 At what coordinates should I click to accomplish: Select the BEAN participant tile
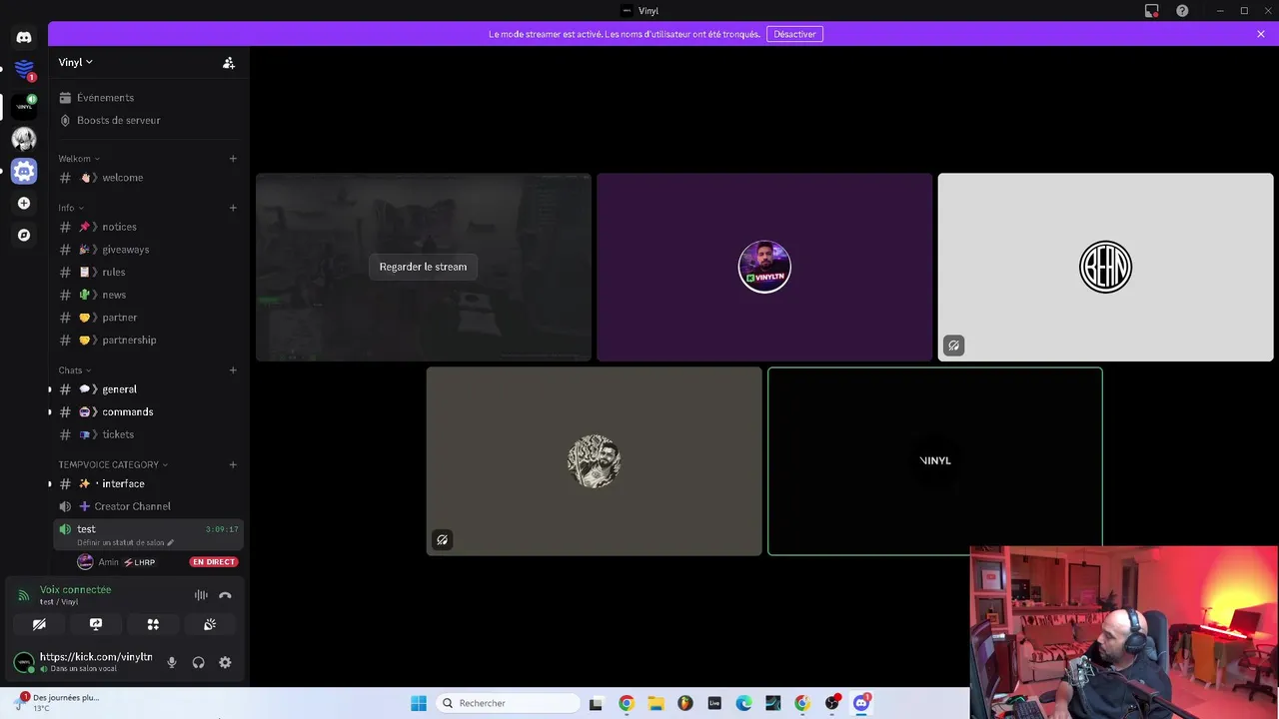click(1105, 267)
